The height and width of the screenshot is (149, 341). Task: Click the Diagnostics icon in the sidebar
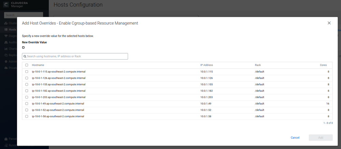click(6, 36)
